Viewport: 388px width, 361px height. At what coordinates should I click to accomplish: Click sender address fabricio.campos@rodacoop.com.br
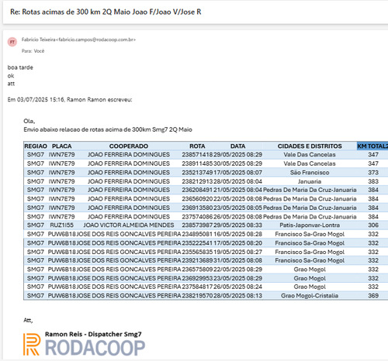click(x=95, y=40)
